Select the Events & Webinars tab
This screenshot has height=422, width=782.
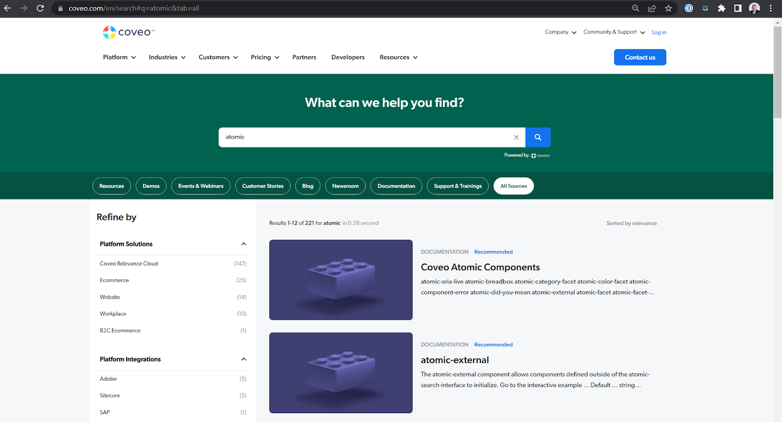point(200,186)
